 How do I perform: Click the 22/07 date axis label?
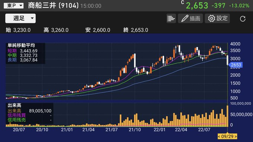pyautogui.click(x=204, y=130)
